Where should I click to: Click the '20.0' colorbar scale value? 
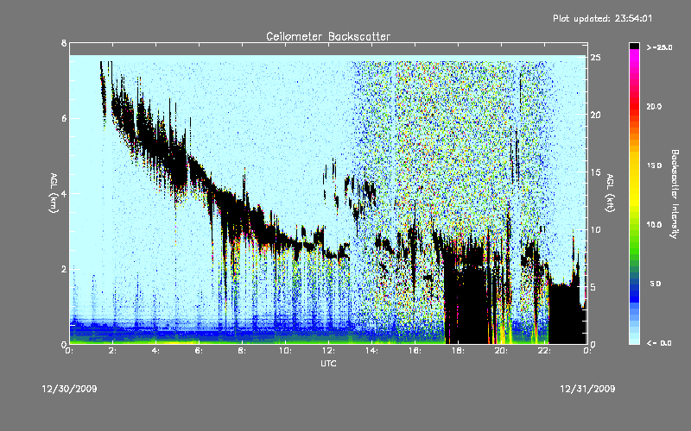(654, 106)
